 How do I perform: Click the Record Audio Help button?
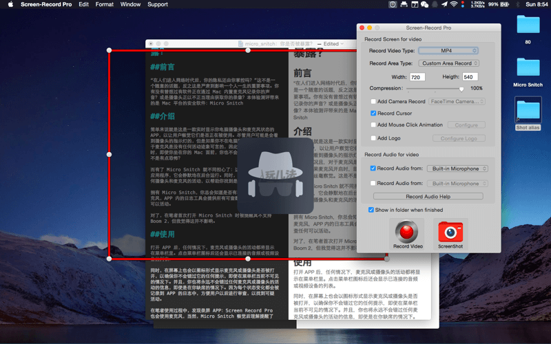point(428,196)
